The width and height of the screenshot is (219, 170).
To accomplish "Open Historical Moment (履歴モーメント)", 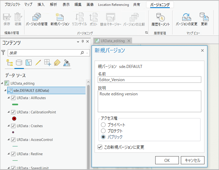I will point(161,19).
